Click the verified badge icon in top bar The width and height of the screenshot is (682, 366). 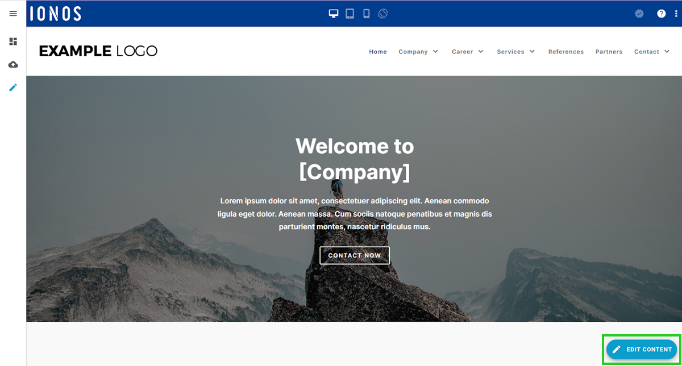pyautogui.click(x=639, y=14)
